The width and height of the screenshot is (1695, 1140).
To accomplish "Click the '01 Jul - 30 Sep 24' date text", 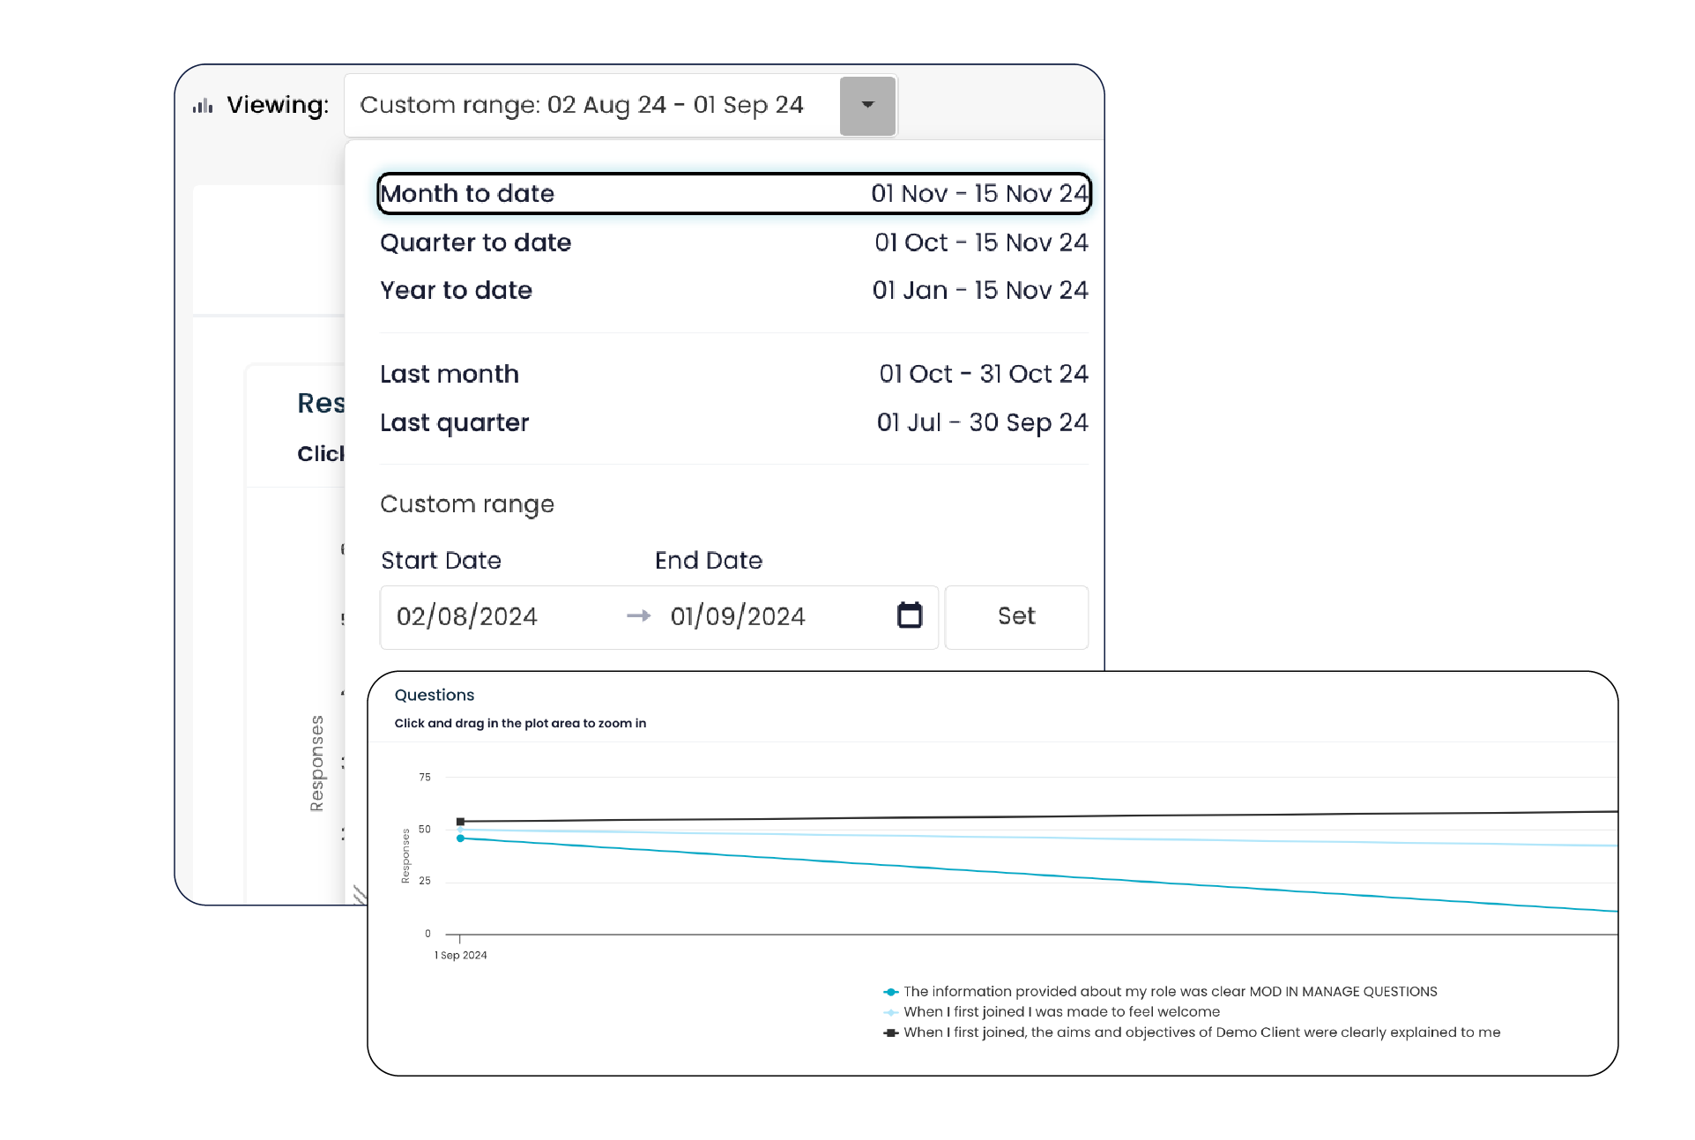I will (x=983, y=422).
